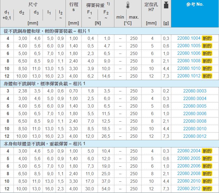Follow the 22080.0012 reference link
Image resolution: width=219 pixels, height=193 pixels.
coord(195,136)
